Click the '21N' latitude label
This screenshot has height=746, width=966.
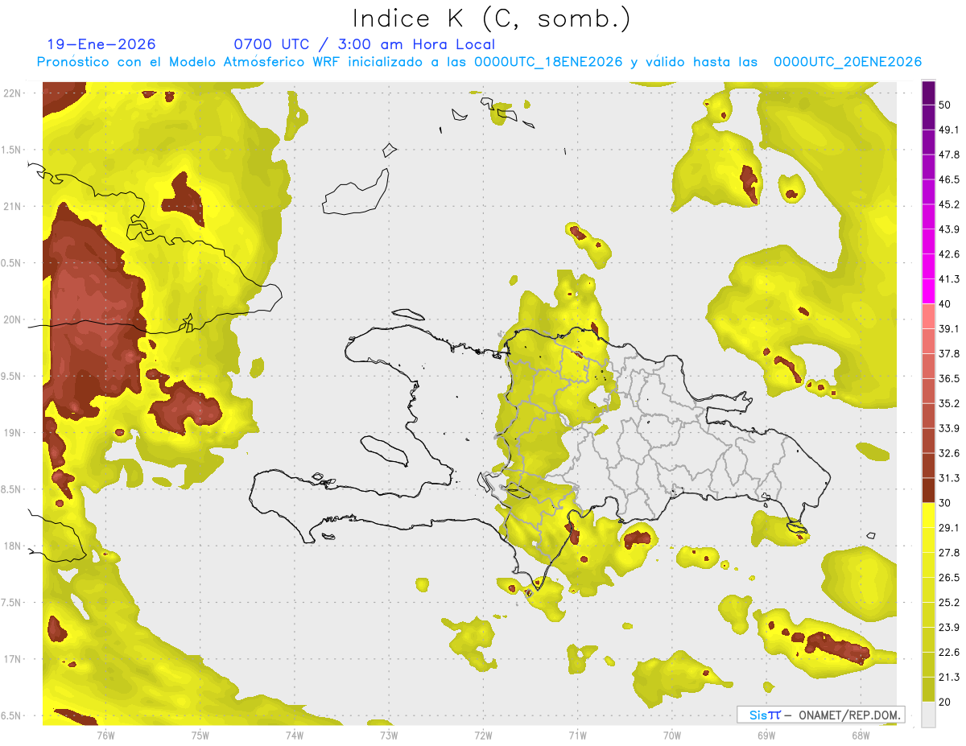(x=13, y=206)
